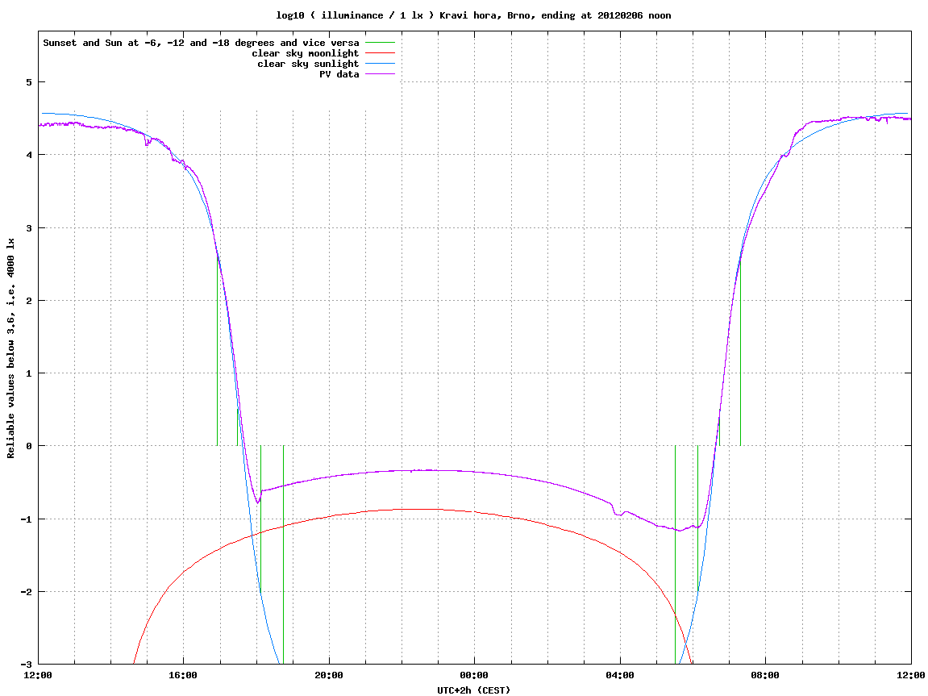Click the green legend line sample
Viewport: 928px width, 696px height.
(380, 43)
